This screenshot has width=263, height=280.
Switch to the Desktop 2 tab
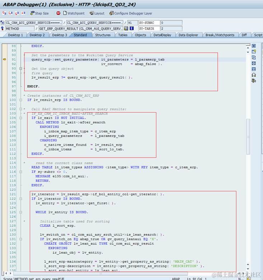coord(37,35)
